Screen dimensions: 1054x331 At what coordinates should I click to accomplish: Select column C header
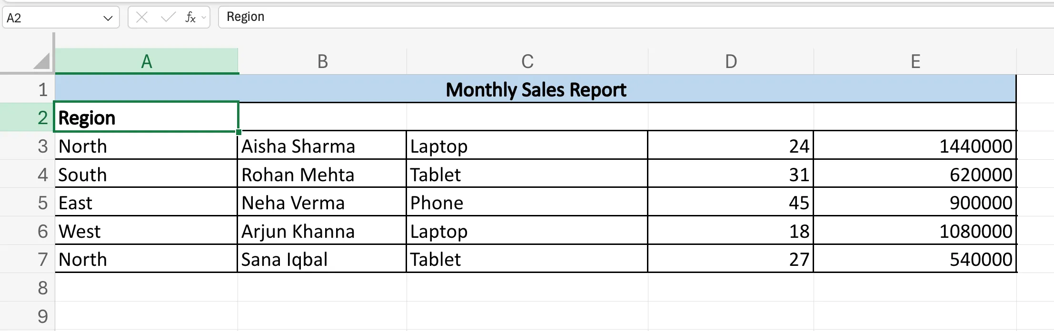click(527, 61)
